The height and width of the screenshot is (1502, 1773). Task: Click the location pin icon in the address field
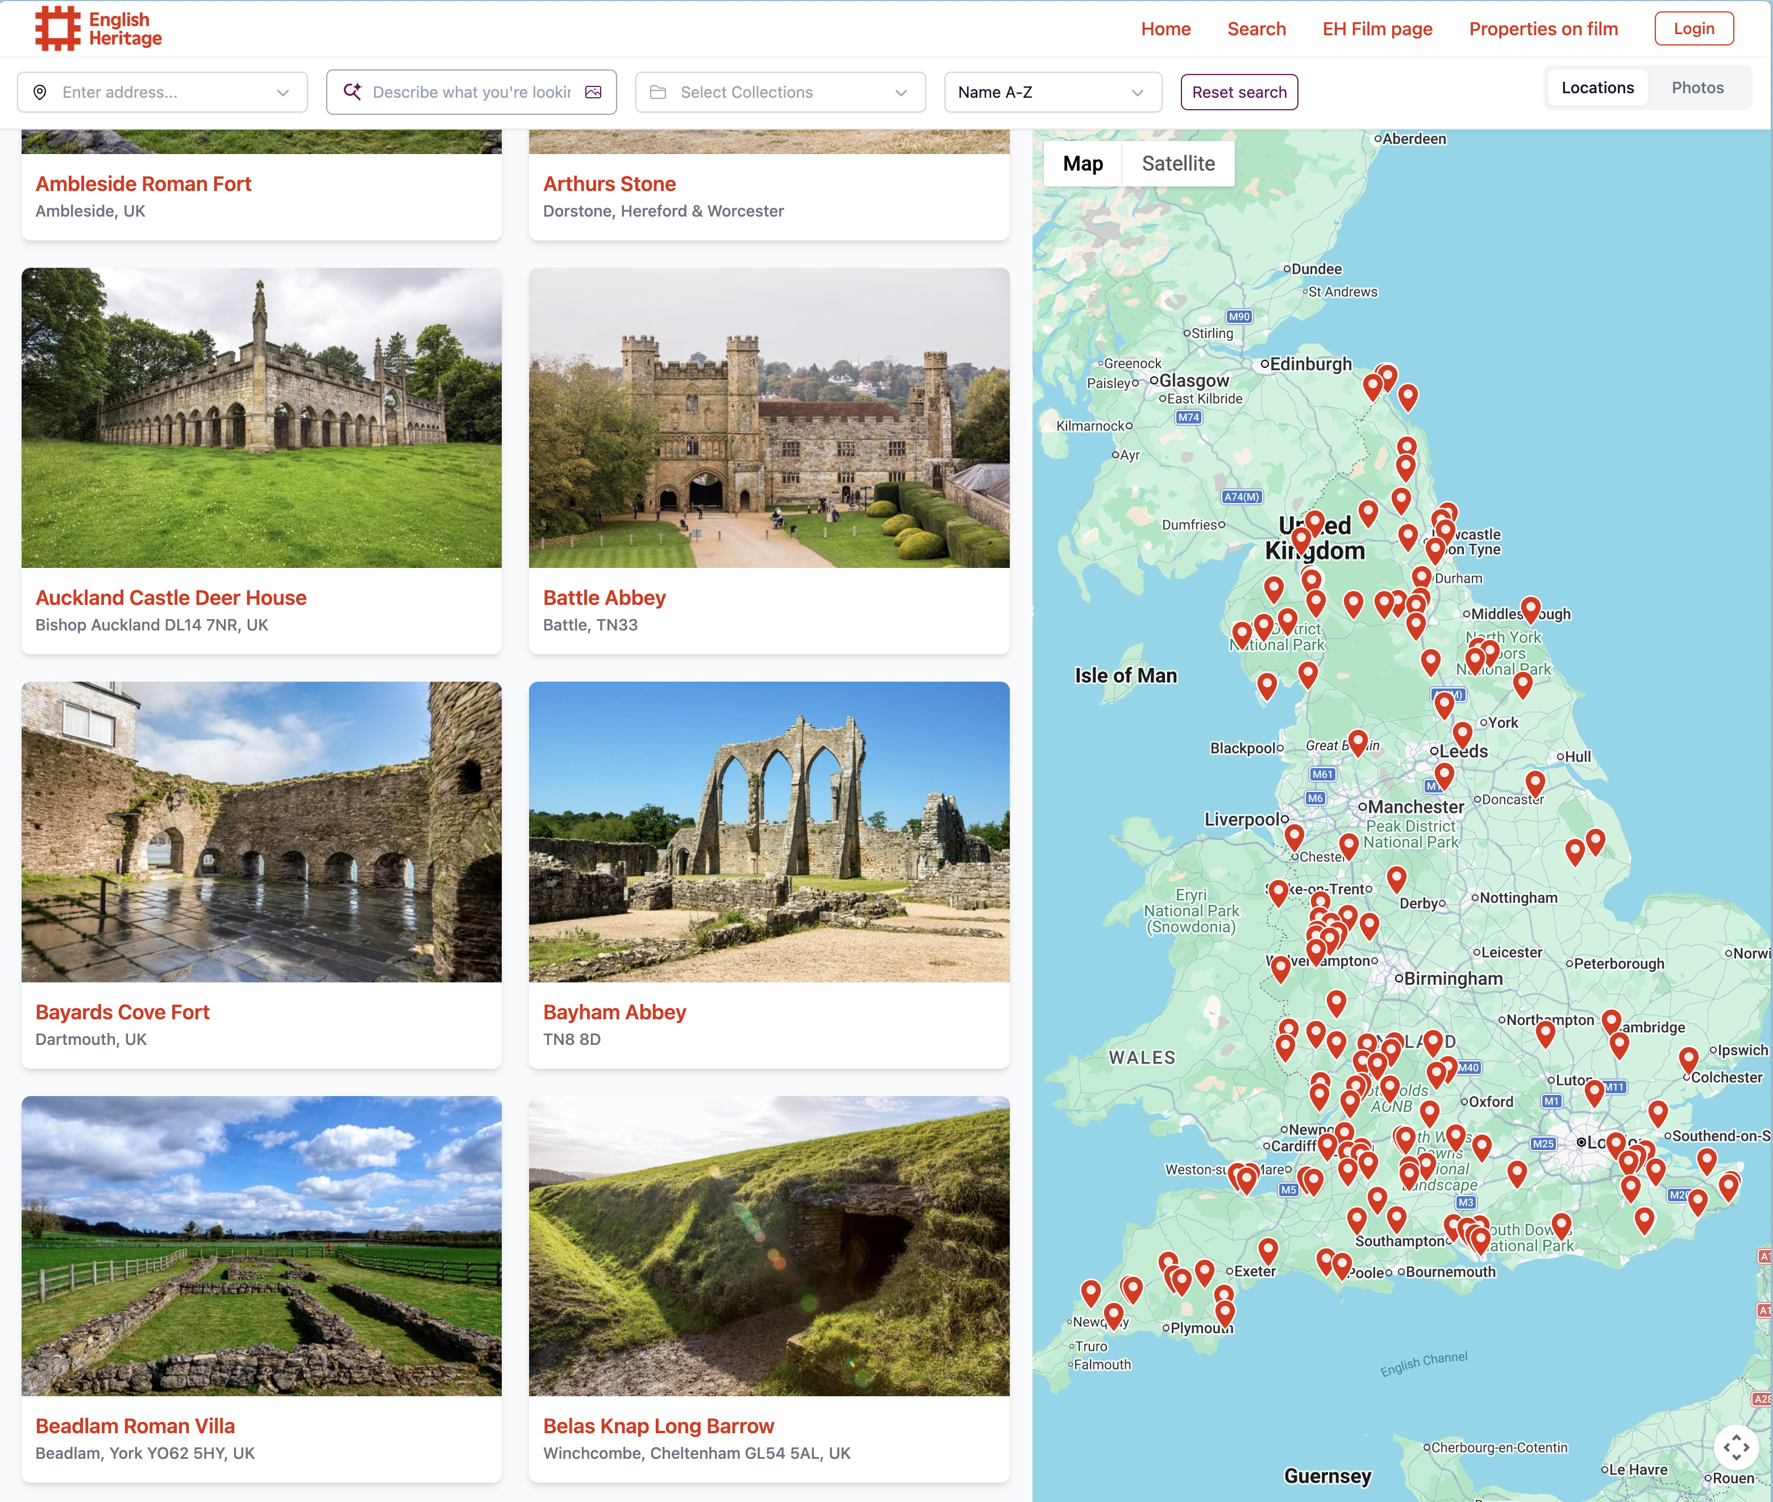[x=40, y=92]
